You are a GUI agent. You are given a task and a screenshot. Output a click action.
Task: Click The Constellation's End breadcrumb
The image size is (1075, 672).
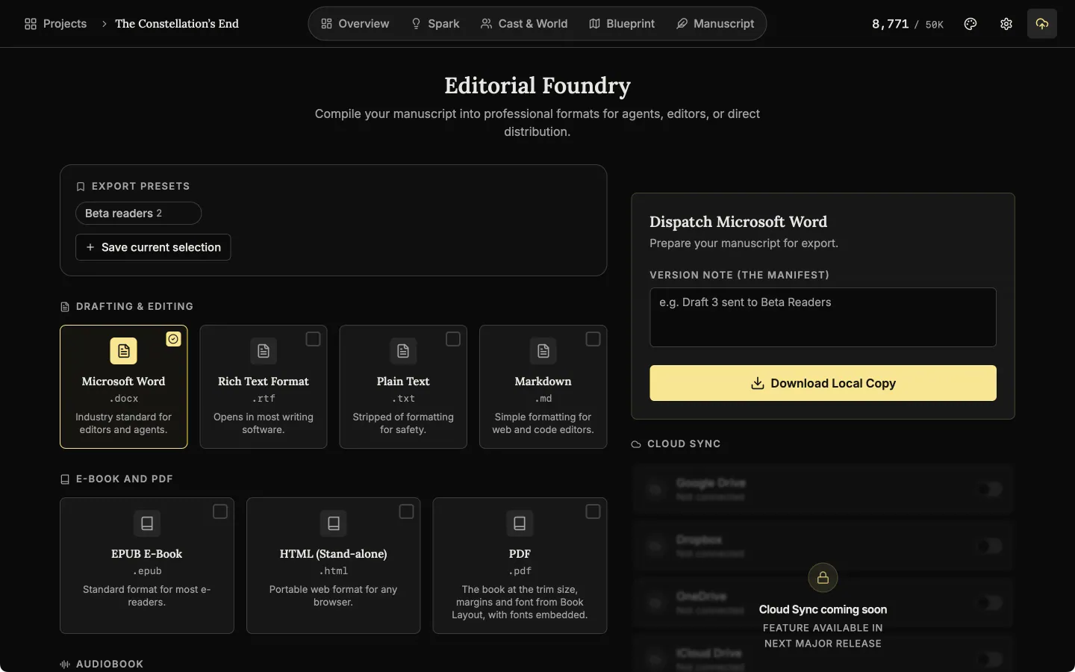177,24
